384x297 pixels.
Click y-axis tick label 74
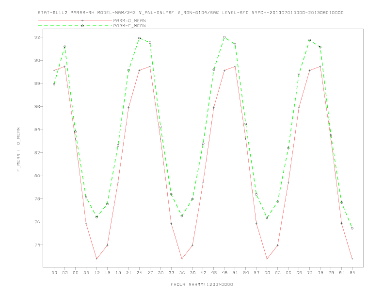tap(37, 245)
